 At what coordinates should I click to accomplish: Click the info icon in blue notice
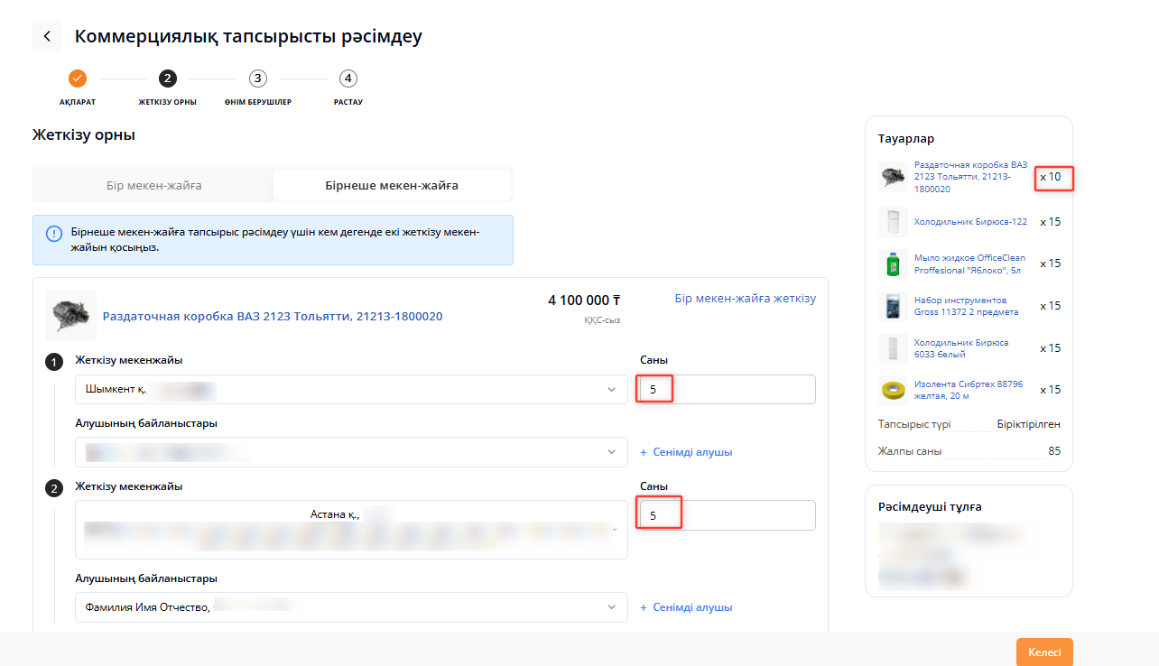click(54, 234)
